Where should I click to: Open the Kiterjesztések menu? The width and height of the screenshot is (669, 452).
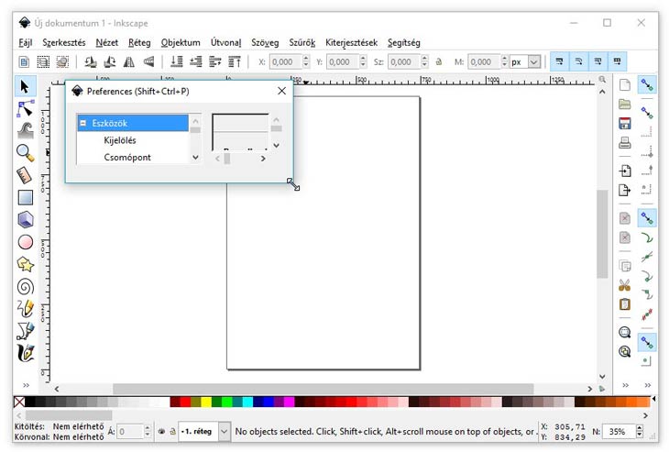click(351, 42)
